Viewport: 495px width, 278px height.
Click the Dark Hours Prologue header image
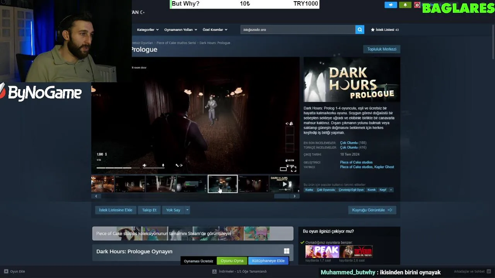(x=352, y=80)
